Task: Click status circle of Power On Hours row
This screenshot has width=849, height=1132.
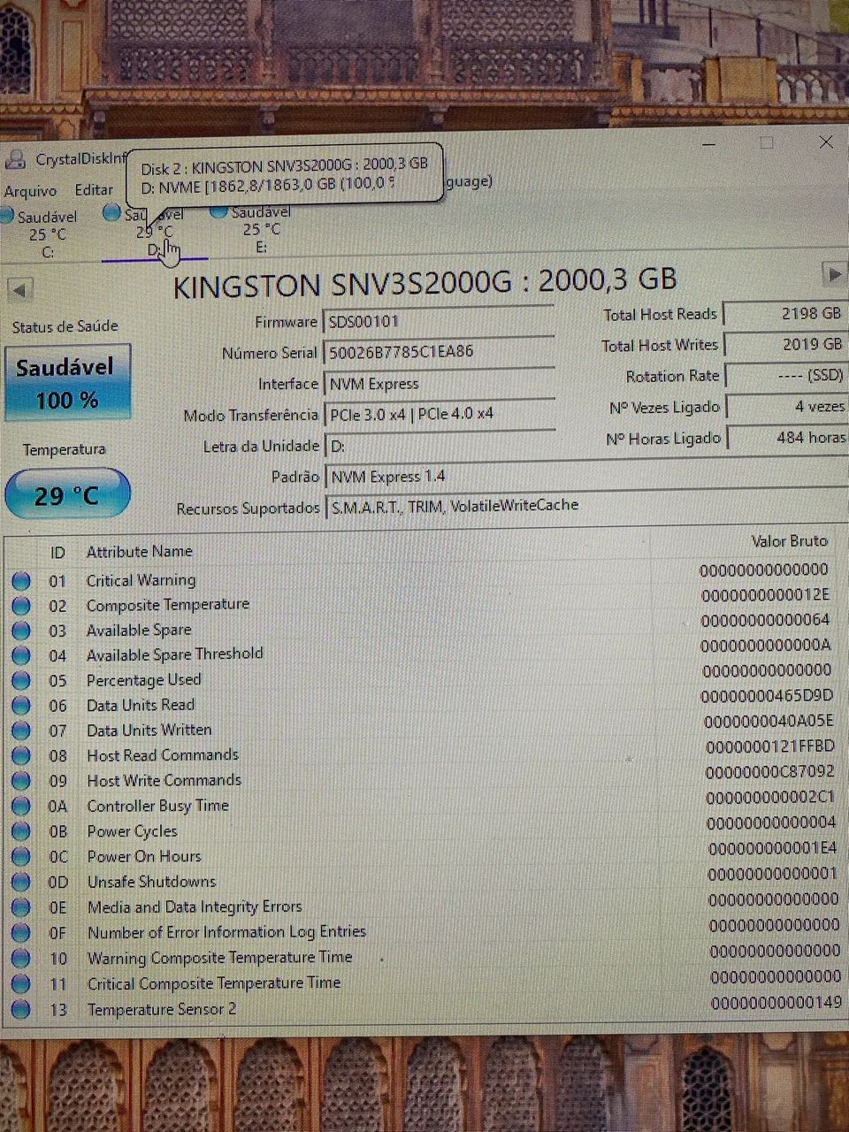Action: click(x=21, y=857)
